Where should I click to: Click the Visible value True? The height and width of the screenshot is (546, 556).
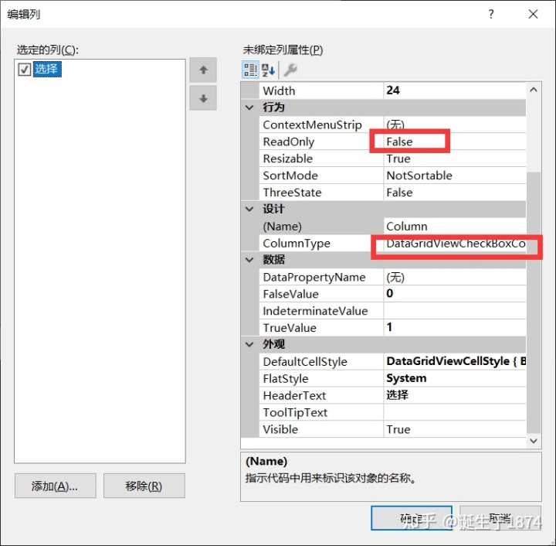[x=455, y=429]
